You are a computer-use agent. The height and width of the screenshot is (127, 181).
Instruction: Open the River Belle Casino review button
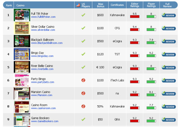point(169,67)
